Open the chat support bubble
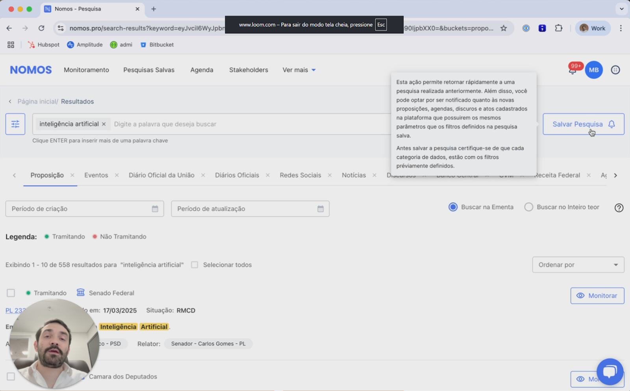Image resolution: width=630 pixels, height=391 pixels. 610,372
